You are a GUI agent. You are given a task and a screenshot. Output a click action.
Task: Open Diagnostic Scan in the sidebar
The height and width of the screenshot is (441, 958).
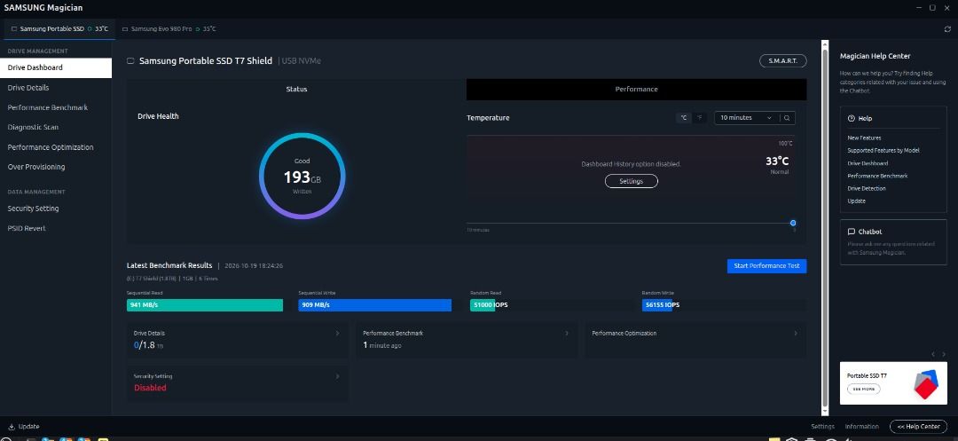33,127
